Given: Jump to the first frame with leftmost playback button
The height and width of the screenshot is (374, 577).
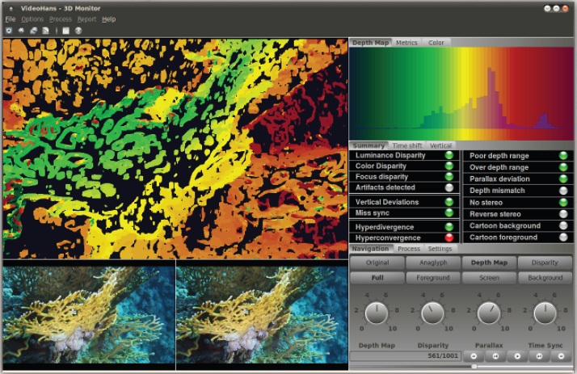Looking at the screenshot, I should click(x=474, y=356).
